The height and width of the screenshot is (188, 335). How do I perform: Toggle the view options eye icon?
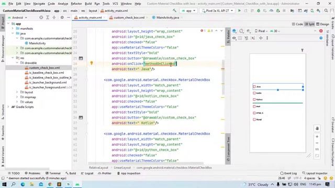coord(234,38)
